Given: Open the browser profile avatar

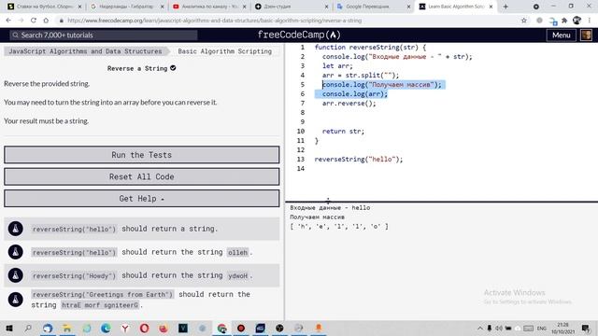Looking at the screenshot, I should coord(577,21).
